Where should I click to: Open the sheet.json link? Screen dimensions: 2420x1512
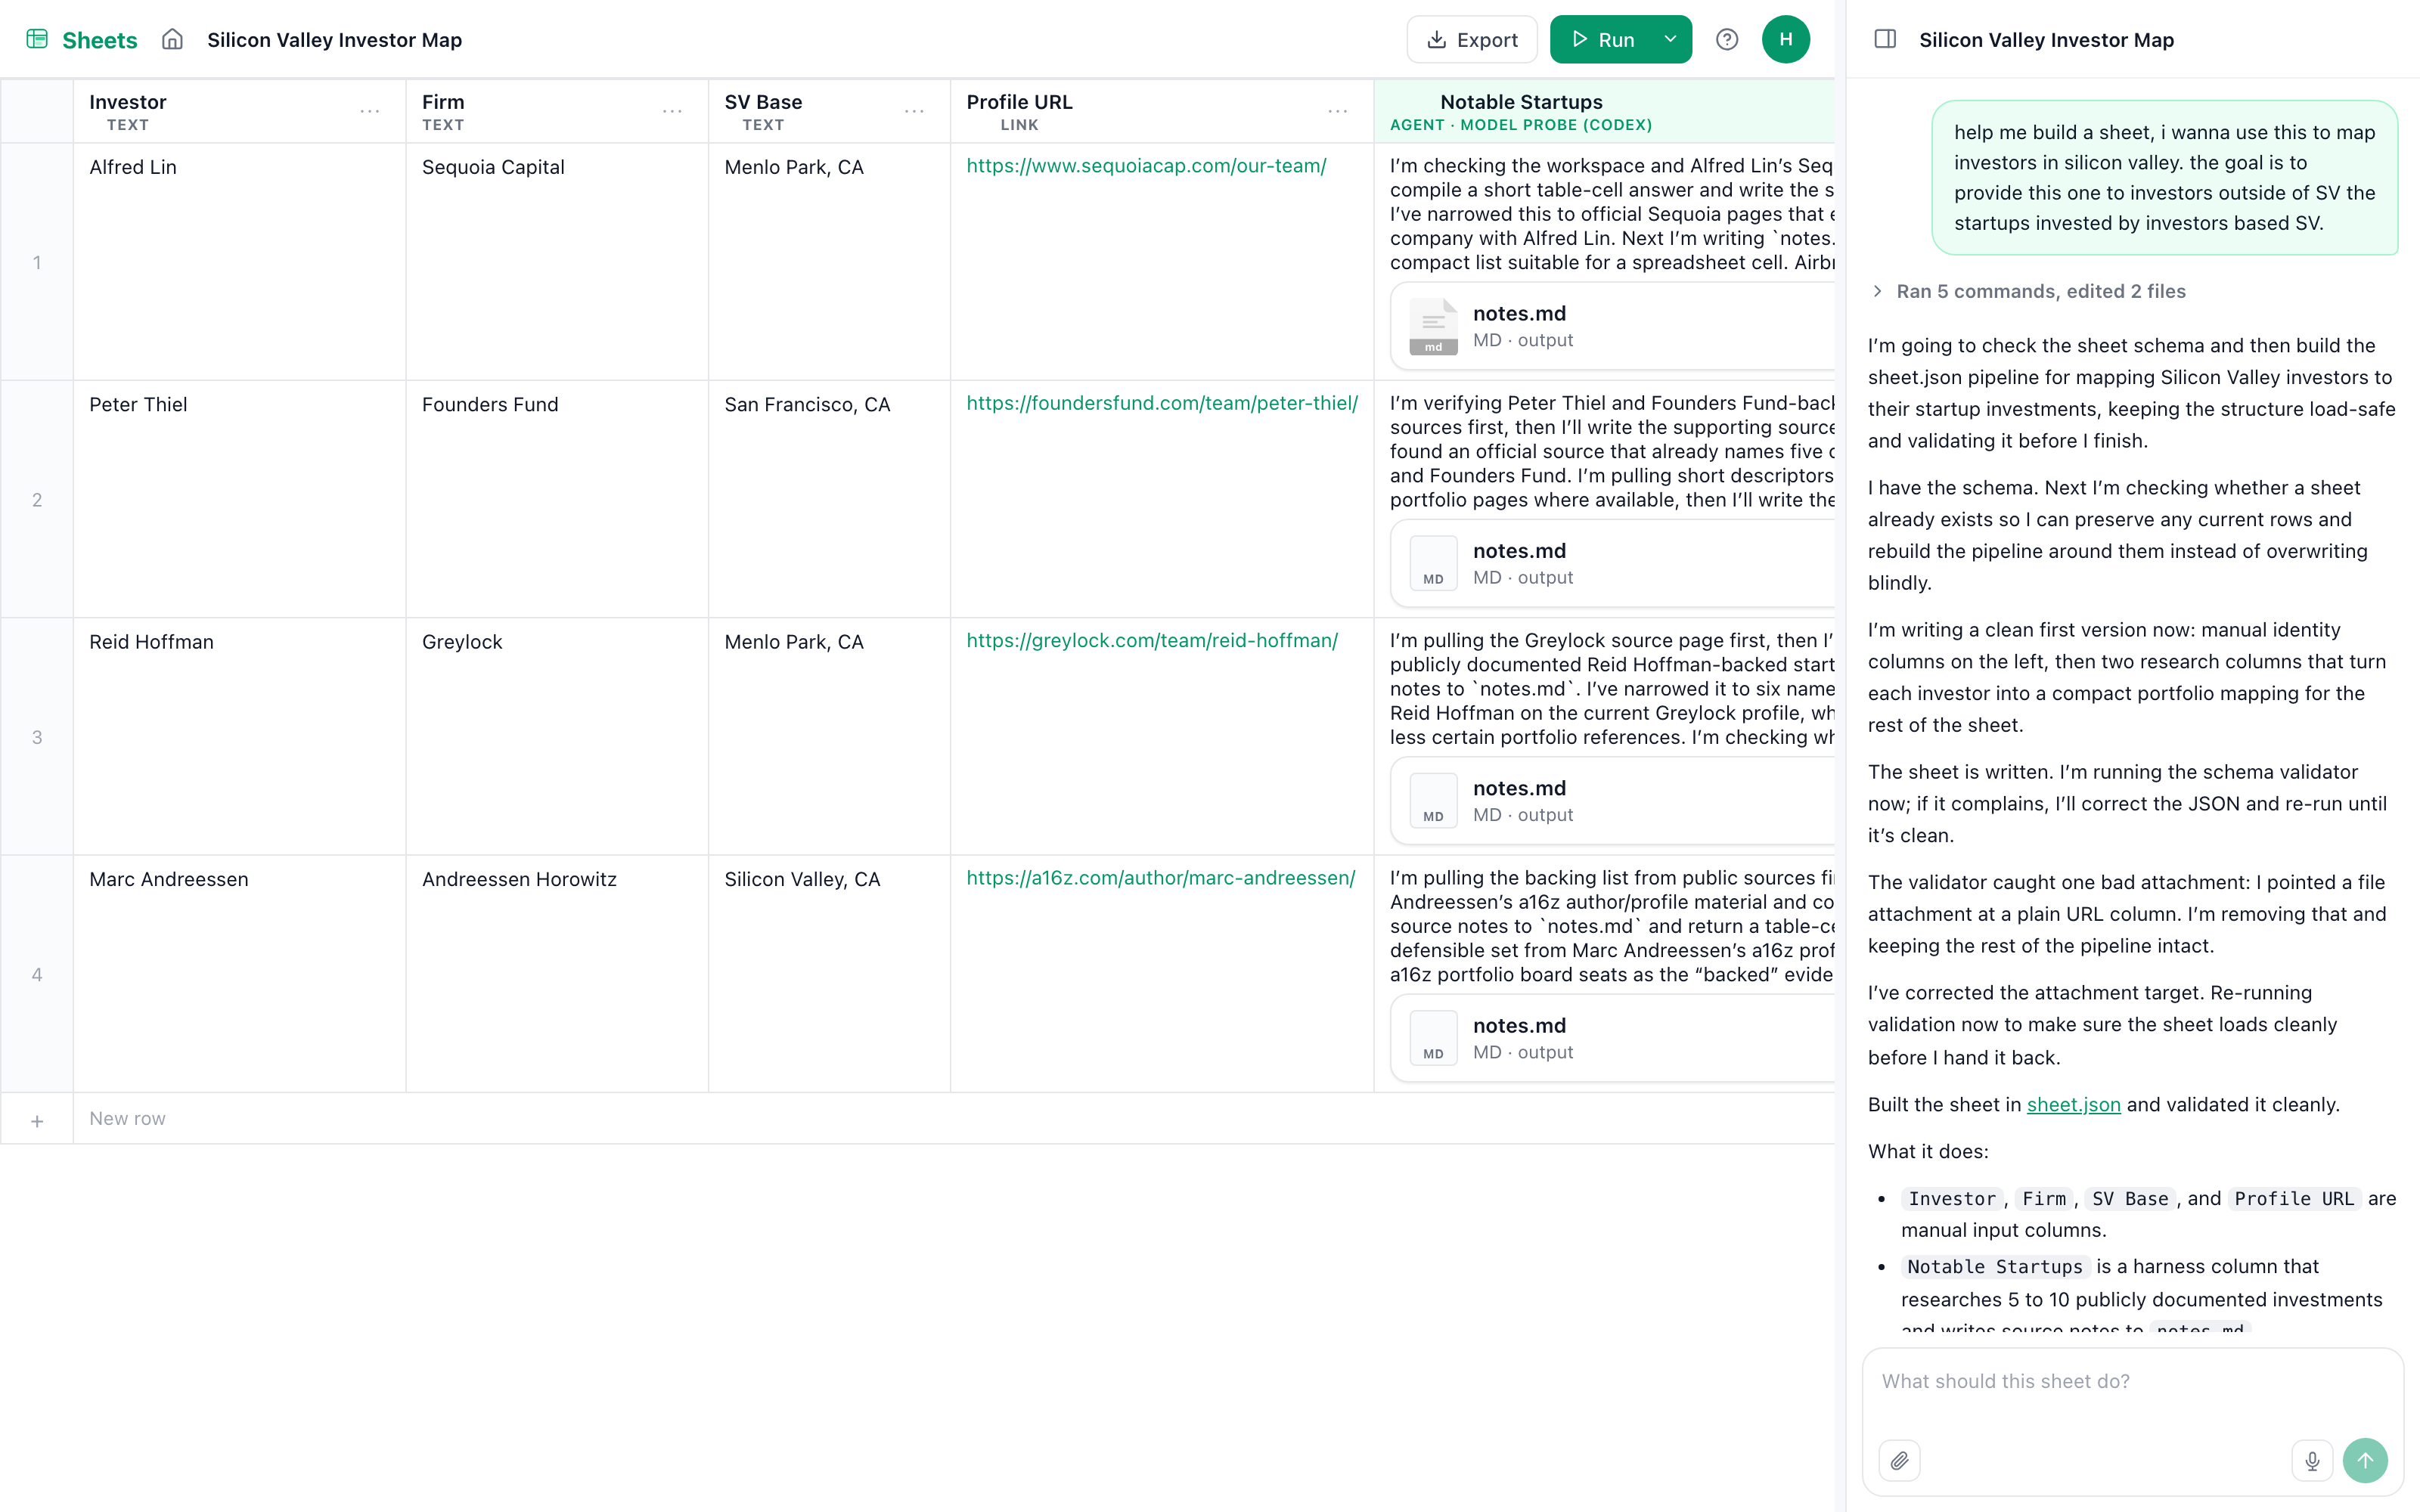coord(2073,1105)
